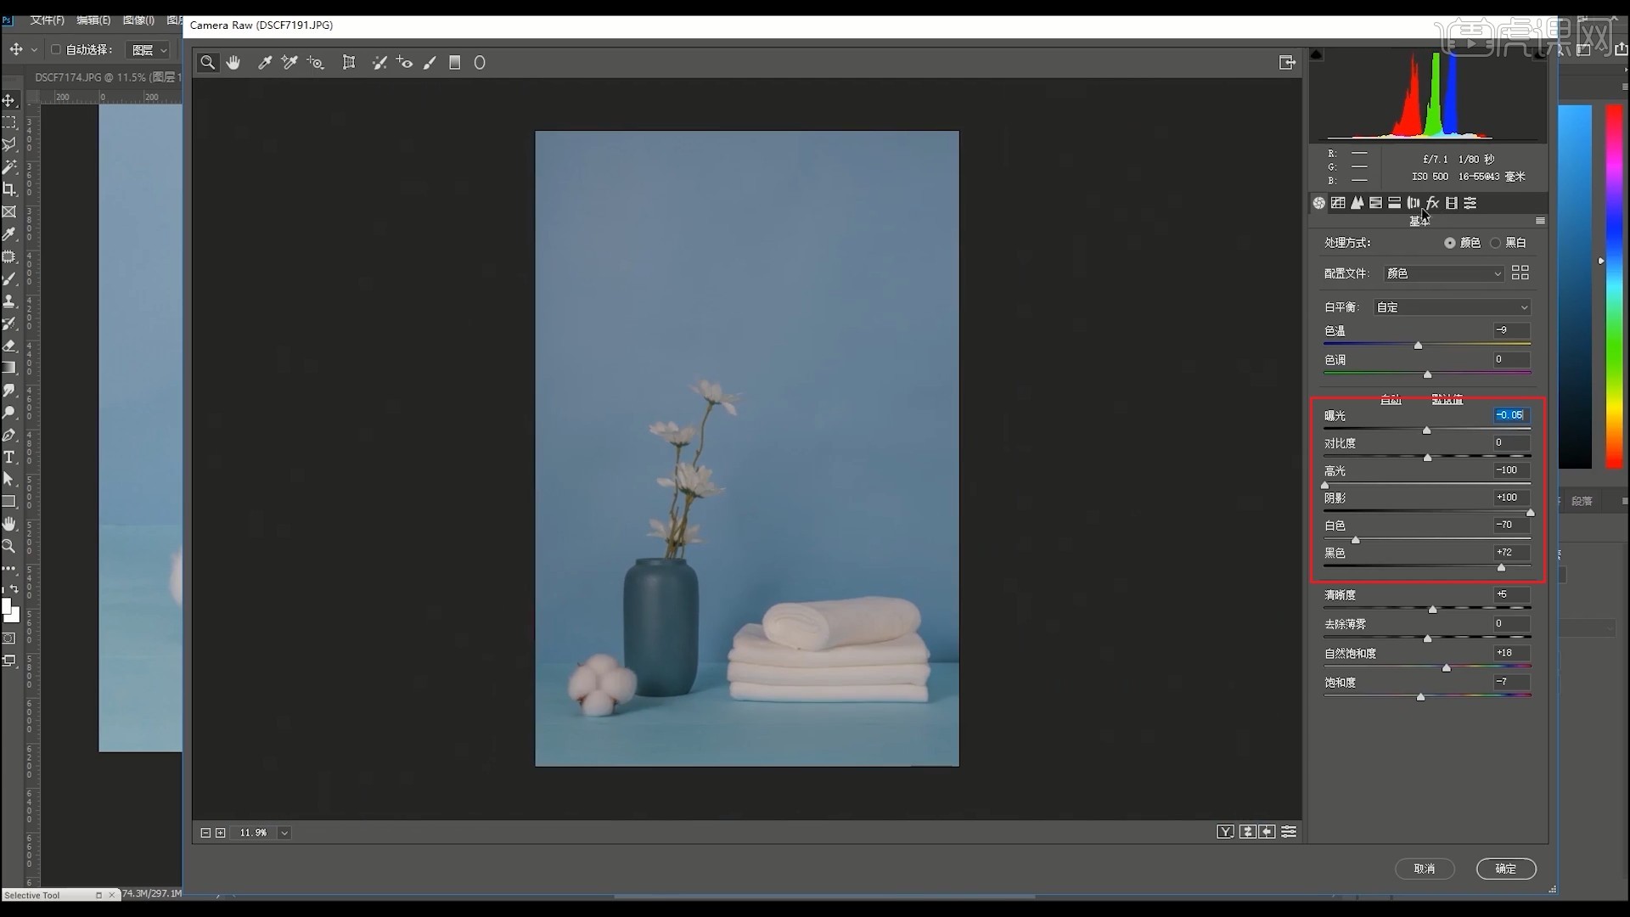Pick the White Balance eyedropper tool
1630x917 pixels.
(x=265, y=63)
